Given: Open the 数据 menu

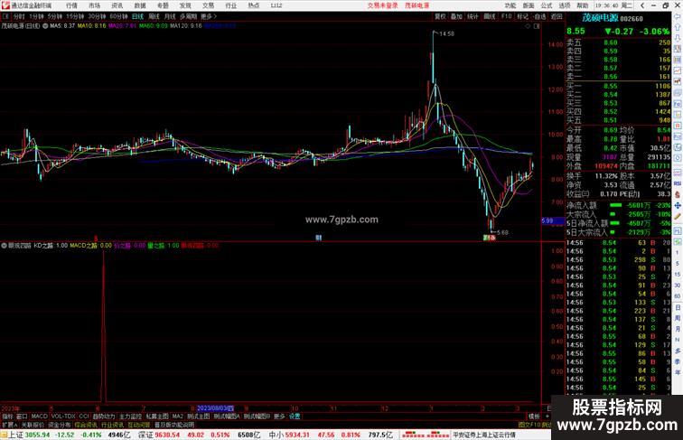Looking at the screenshot, I should coord(140,5).
